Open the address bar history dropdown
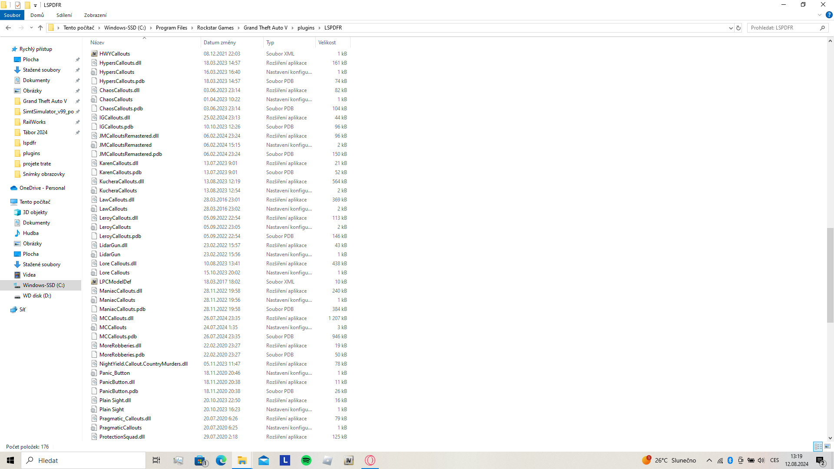This screenshot has width=834, height=469. point(731,28)
